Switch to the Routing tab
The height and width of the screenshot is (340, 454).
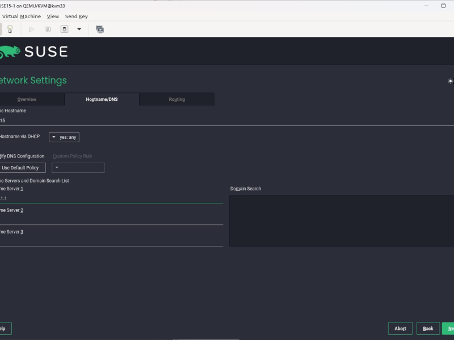point(177,99)
